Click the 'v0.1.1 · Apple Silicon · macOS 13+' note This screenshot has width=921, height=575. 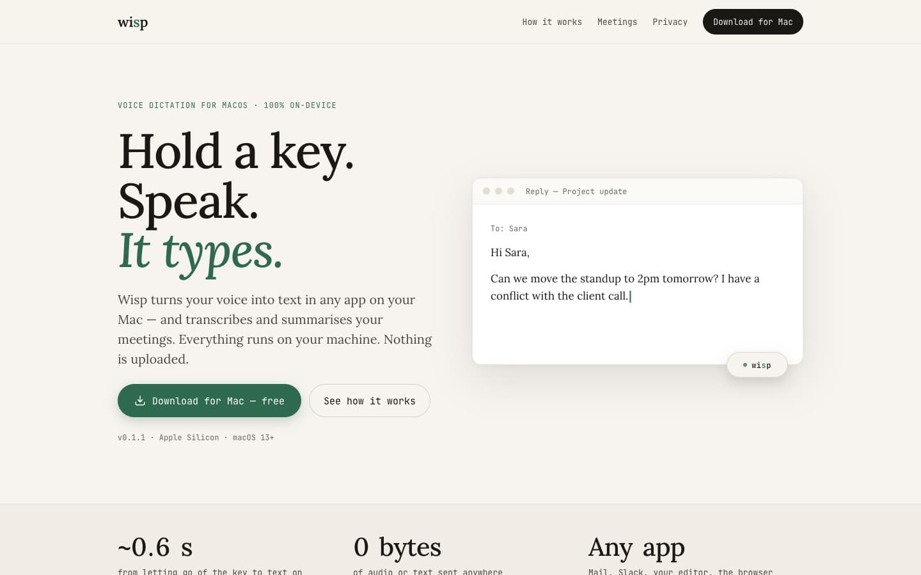(196, 438)
